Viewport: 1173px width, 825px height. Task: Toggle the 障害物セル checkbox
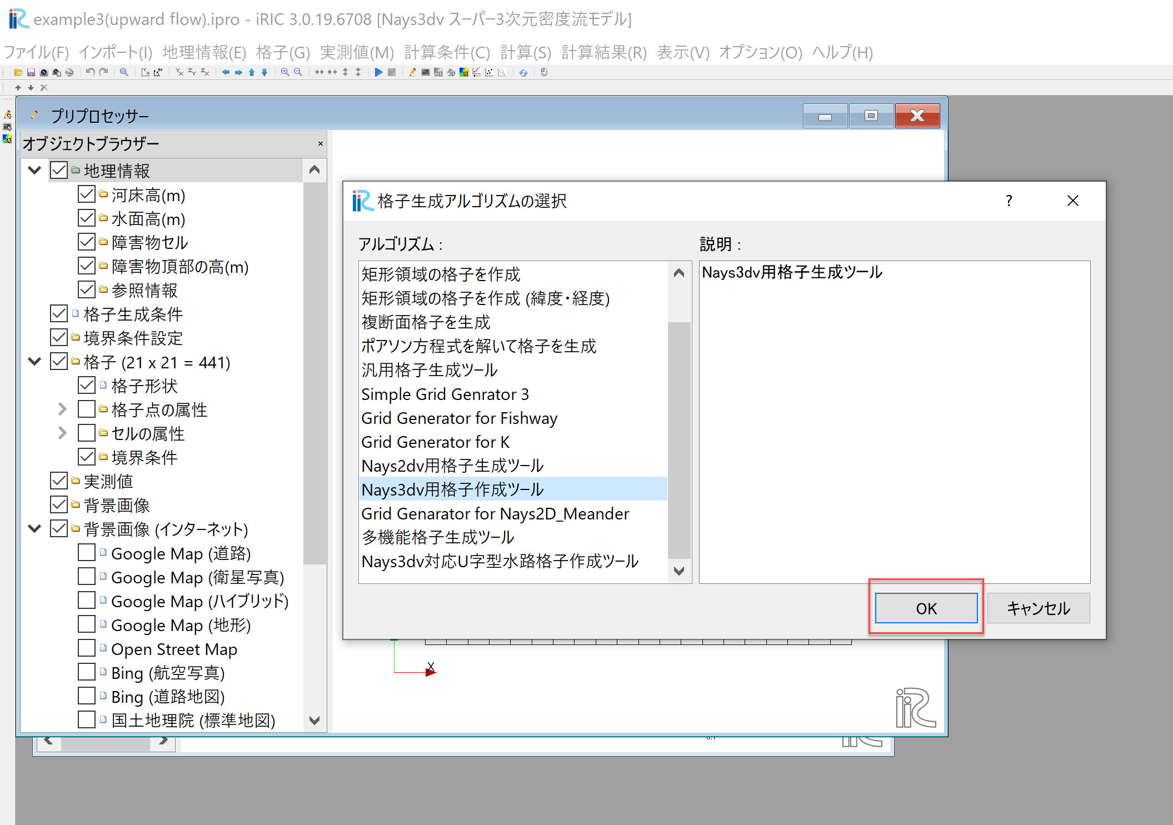(87, 242)
